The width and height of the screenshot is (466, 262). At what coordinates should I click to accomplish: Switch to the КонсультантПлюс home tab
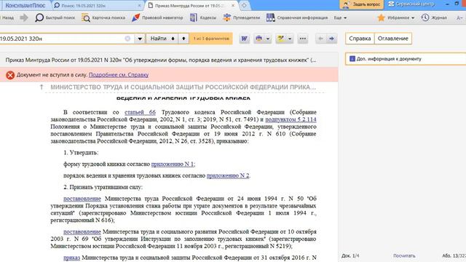coord(25,5)
